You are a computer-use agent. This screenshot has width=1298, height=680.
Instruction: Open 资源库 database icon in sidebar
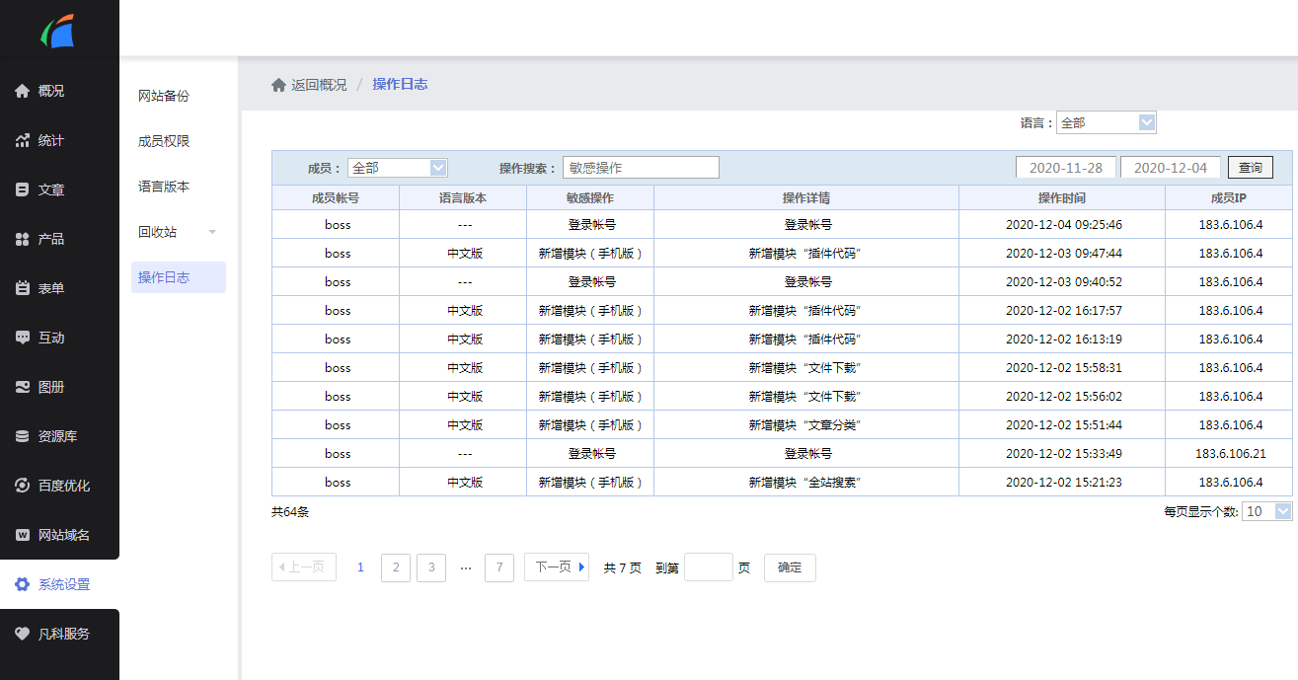click(x=22, y=436)
